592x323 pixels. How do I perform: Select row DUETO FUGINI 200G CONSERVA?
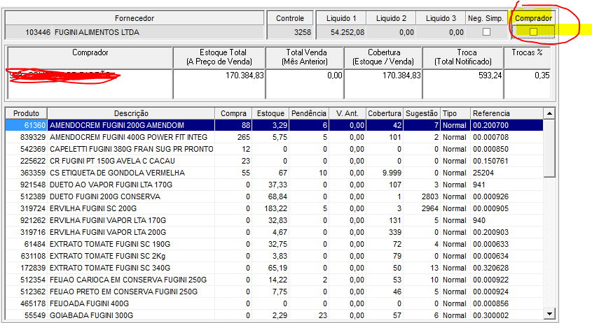[x=274, y=196]
